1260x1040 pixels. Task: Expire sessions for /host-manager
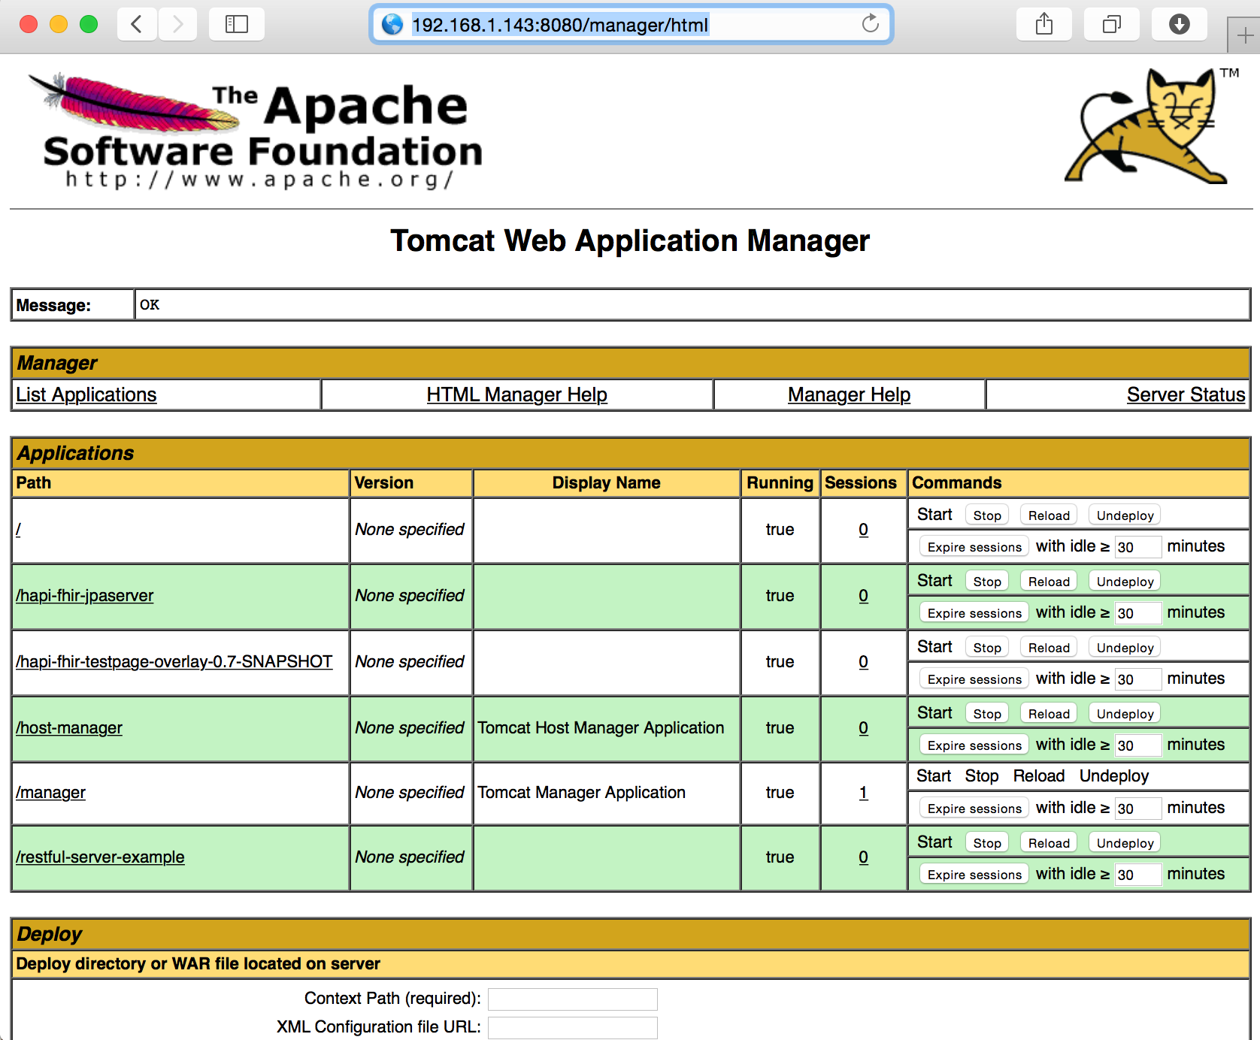(974, 745)
